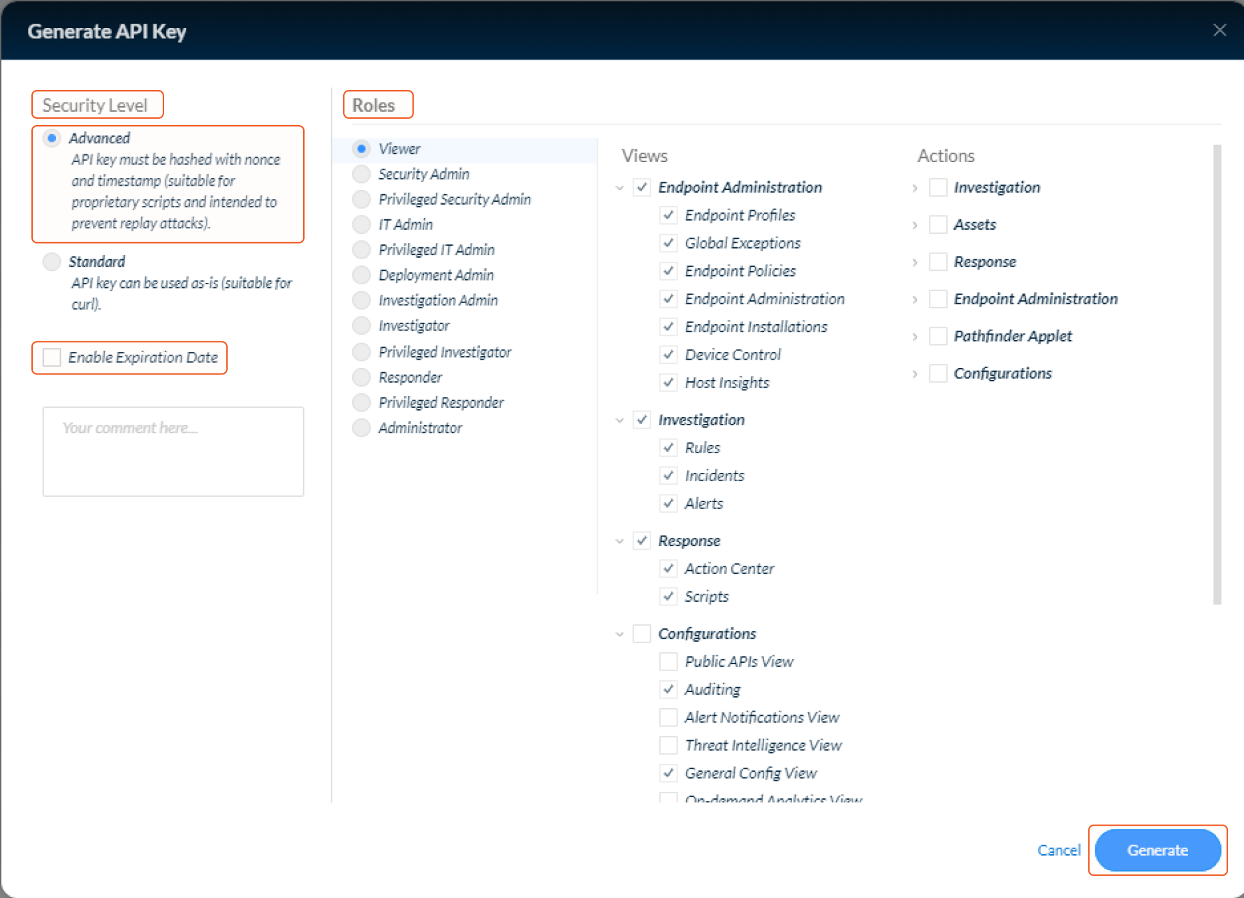Choose the Administrator role
This screenshot has height=898, width=1244.
(362, 428)
